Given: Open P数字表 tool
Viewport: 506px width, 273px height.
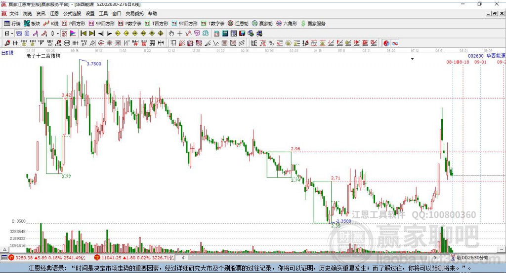Looking at the screenshot, I should coord(130,24).
